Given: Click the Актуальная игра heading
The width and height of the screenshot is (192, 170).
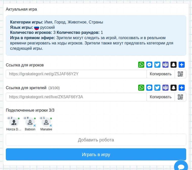Looking at the screenshot, I should (x=21, y=9).
